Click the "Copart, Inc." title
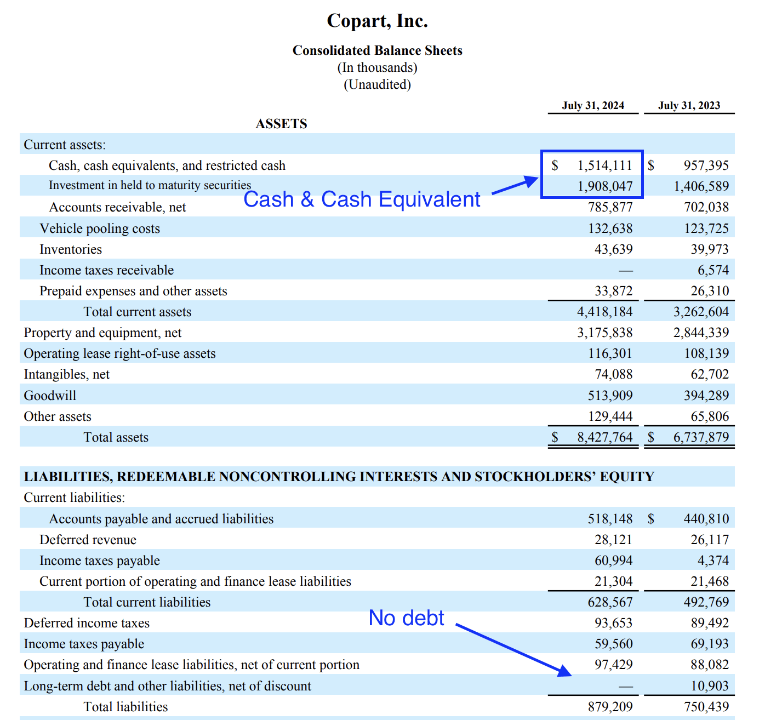The image size is (765, 720). tap(377, 21)
